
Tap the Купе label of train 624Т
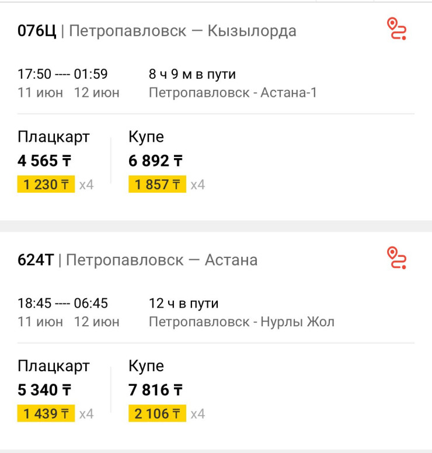pyautogui.click(x=146, y=366)
